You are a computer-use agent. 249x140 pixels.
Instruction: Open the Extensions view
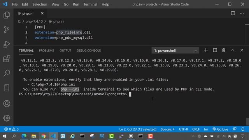(x=7, y=59)
